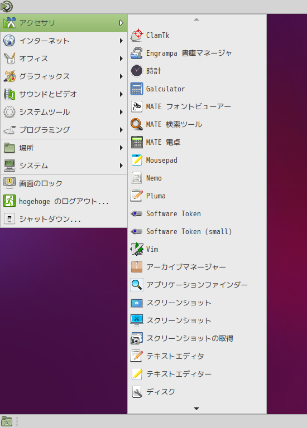This screenshot has height=428, width=307.
Task: Open the MATE font viewer icon
Action: click(x=137, y=106)
